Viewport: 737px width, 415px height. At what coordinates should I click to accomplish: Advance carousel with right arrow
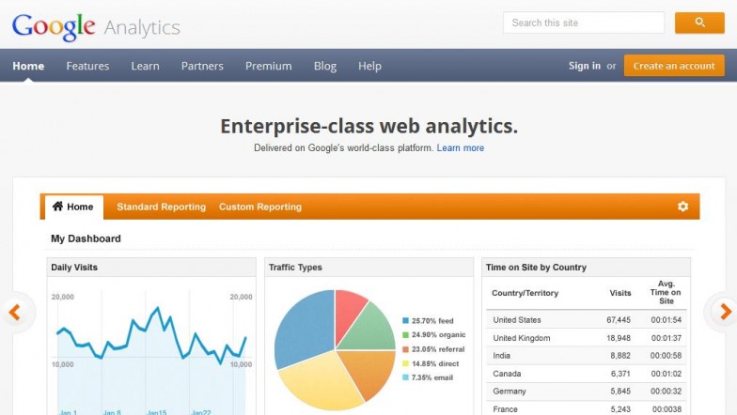[x=726, y=312]
